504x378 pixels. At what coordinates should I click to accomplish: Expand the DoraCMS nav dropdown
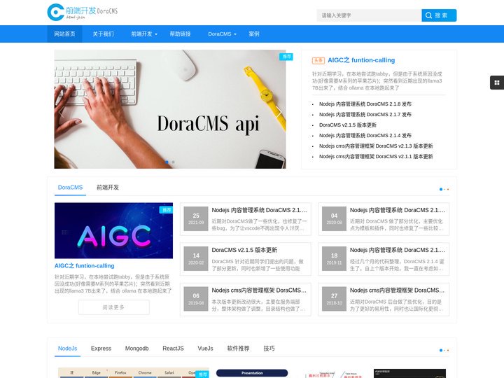click(222, 34)
